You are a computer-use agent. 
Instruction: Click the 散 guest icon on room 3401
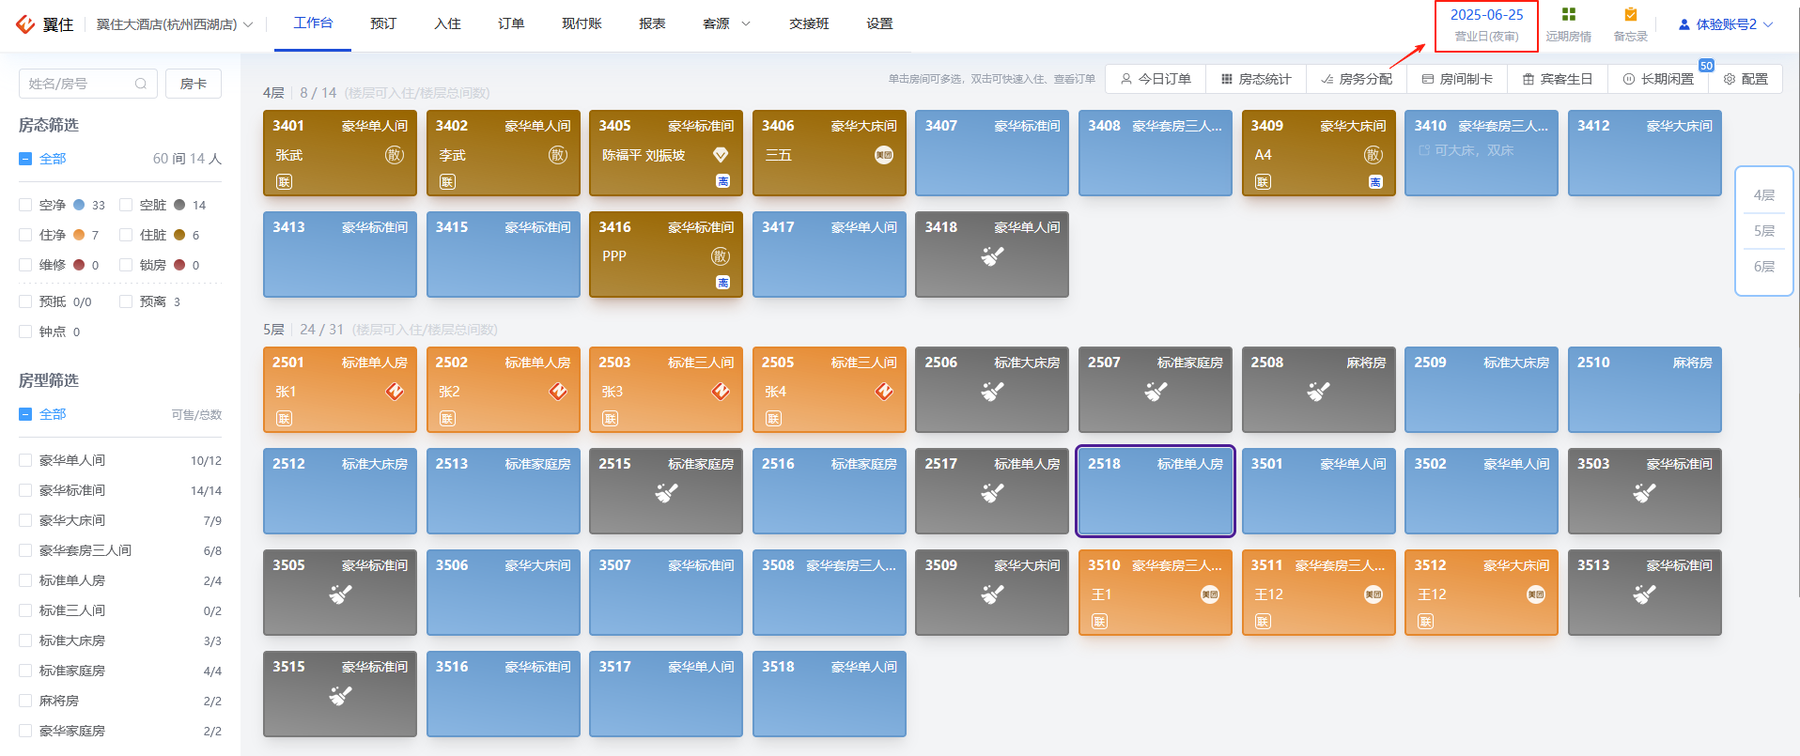395,155
